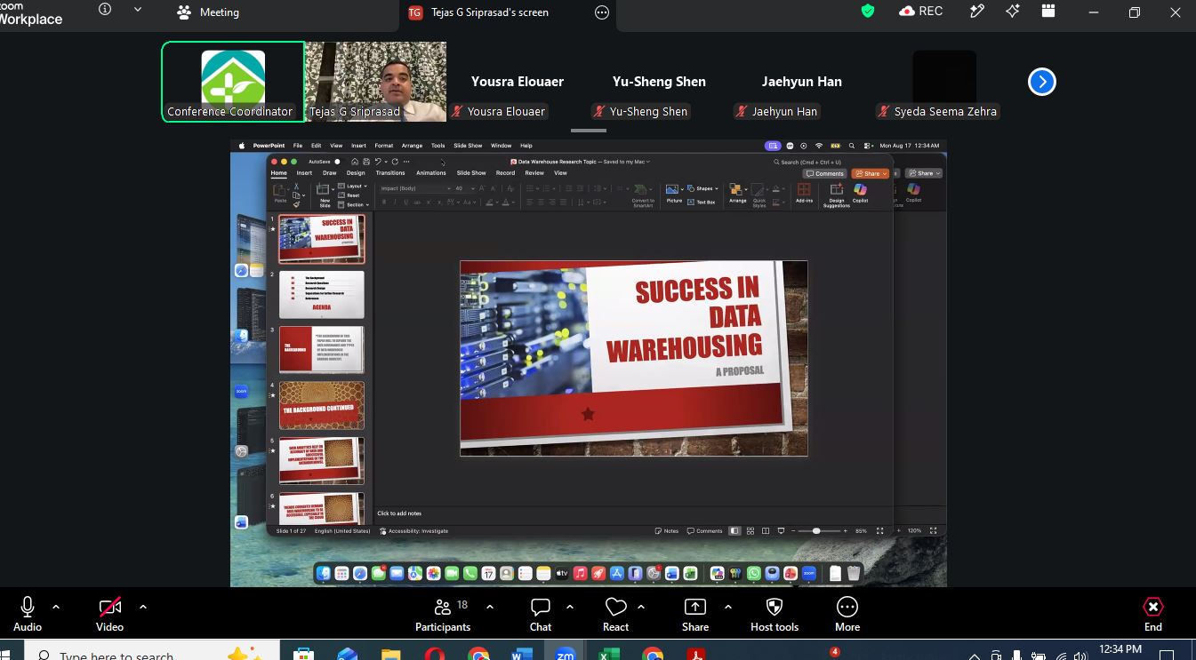Open the Shapes dropdown in PowerPoint
The image size is (1196, 660).
point(704,188)
